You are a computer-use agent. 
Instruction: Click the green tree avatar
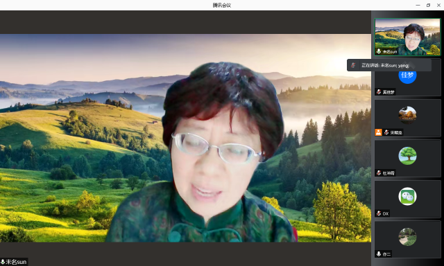[x=407, y=156]
